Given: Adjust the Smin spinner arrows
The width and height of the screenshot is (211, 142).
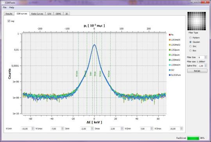Looking at the screenshot, I should (92, 129).
